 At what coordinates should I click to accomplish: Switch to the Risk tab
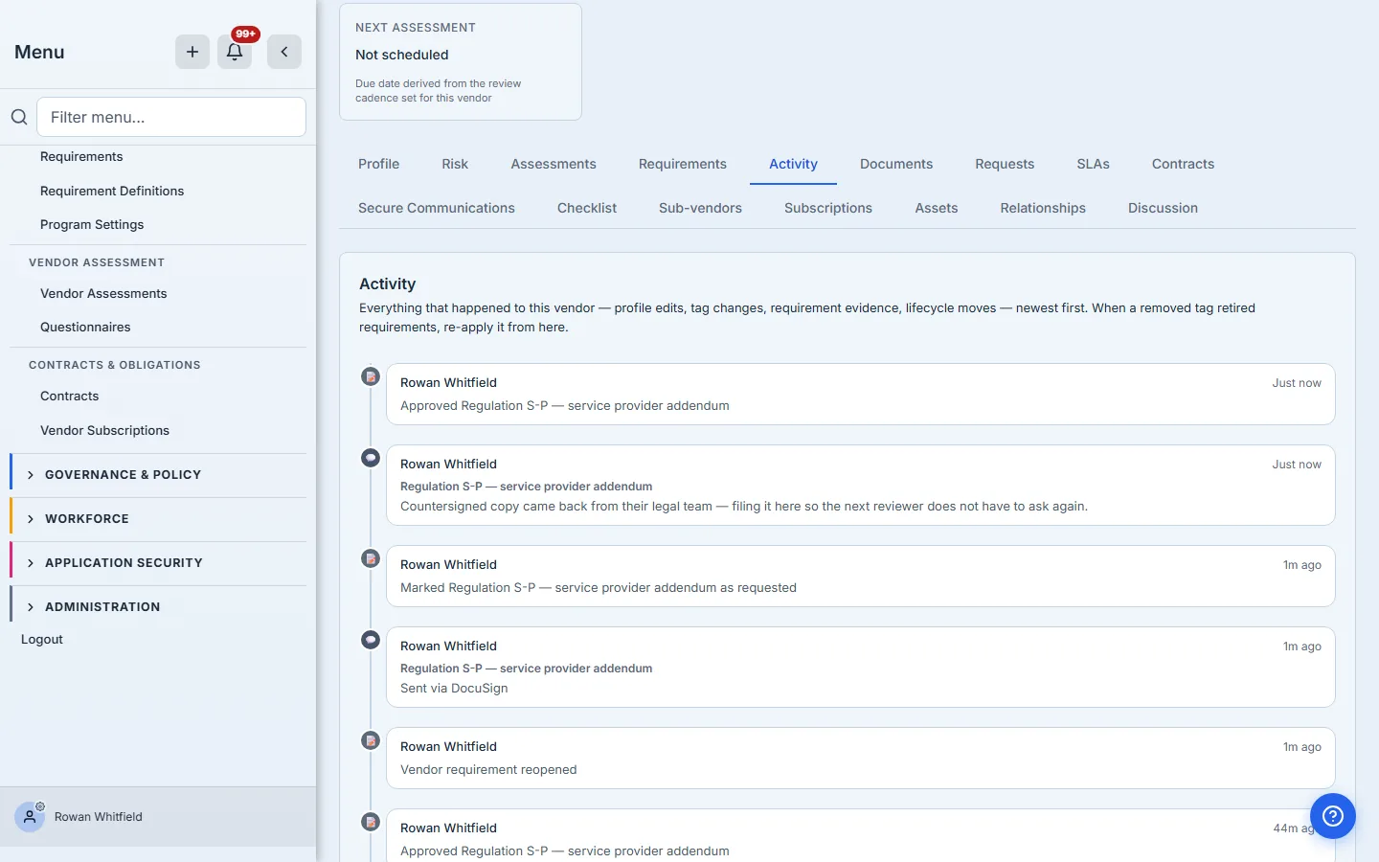[x=455, y=164]
